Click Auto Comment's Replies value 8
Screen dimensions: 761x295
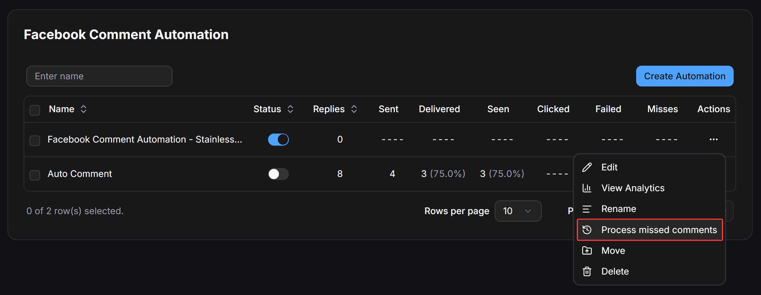click(340, 174)
